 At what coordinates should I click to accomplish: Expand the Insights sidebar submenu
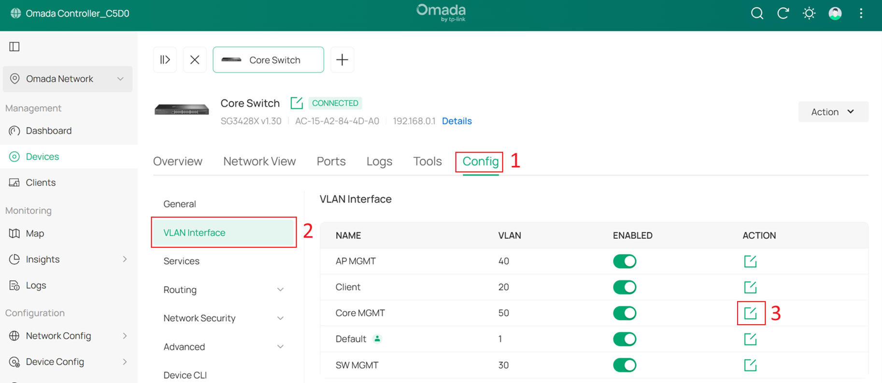(125, 260)
